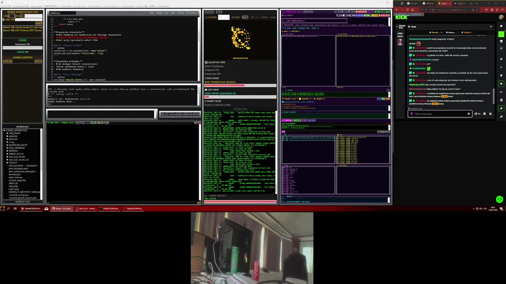
Task: Select the Qwen3-30B-A3B-Thinking model entry
Action: pos(23,30)
